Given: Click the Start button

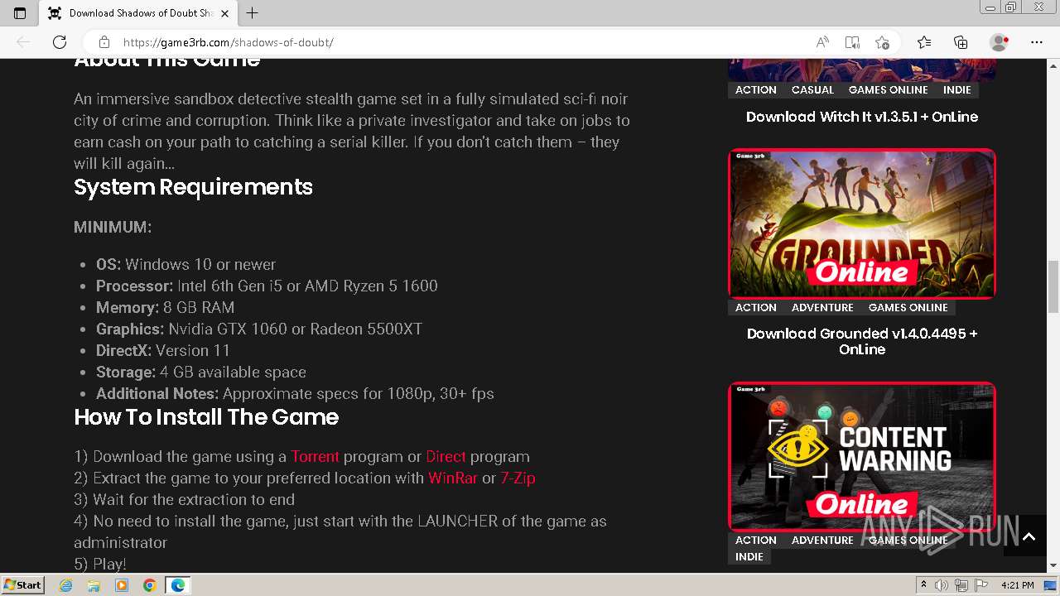Looking at the screenshot, I should tap(22, 585).
